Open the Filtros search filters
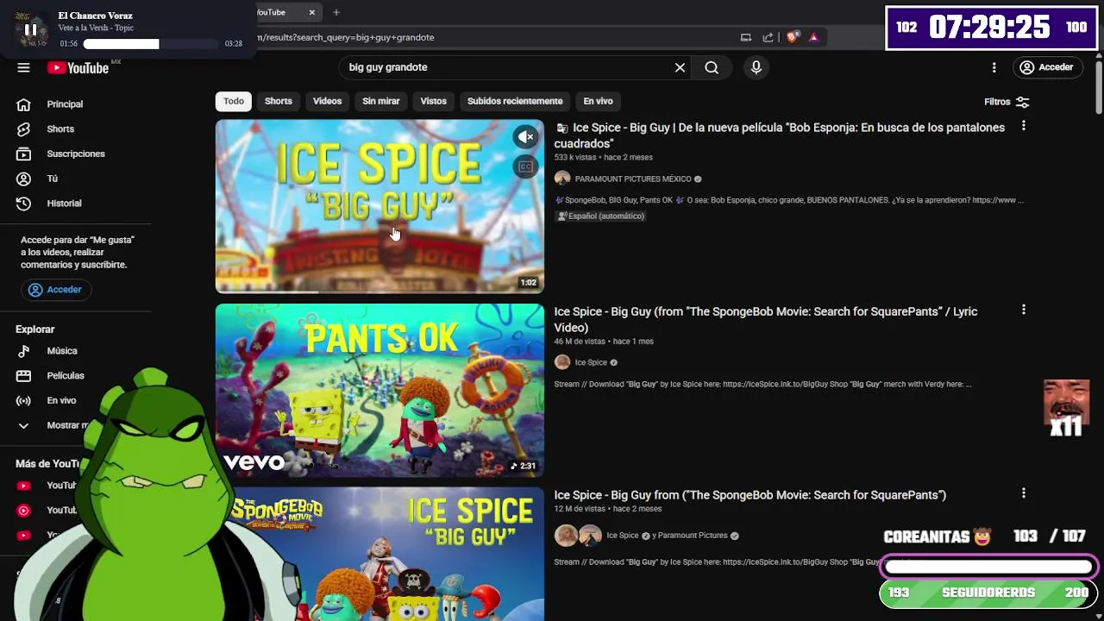 click(x=1007, y=102)
